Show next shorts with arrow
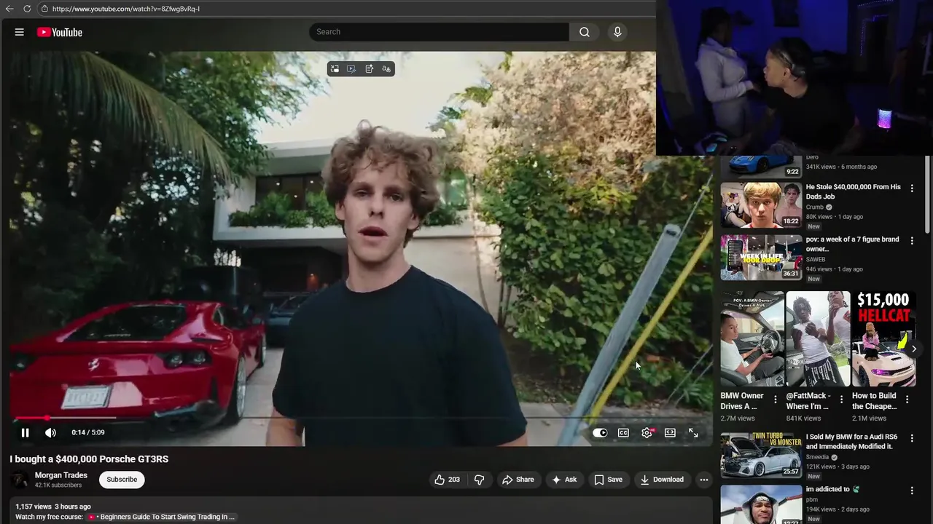Screen dimensions: 933x524 click(913, 349)
